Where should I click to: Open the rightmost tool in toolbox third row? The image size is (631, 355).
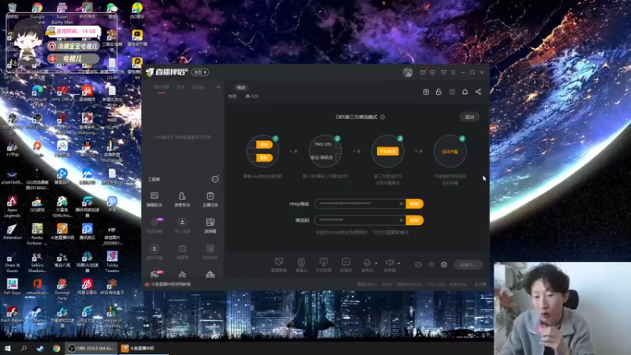coord(210,252)
